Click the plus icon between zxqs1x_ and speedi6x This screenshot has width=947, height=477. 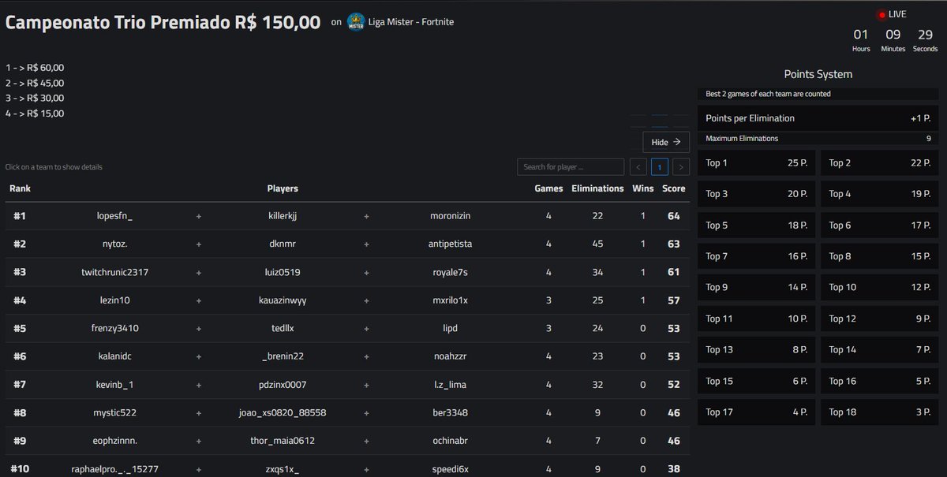pos(365,468)
